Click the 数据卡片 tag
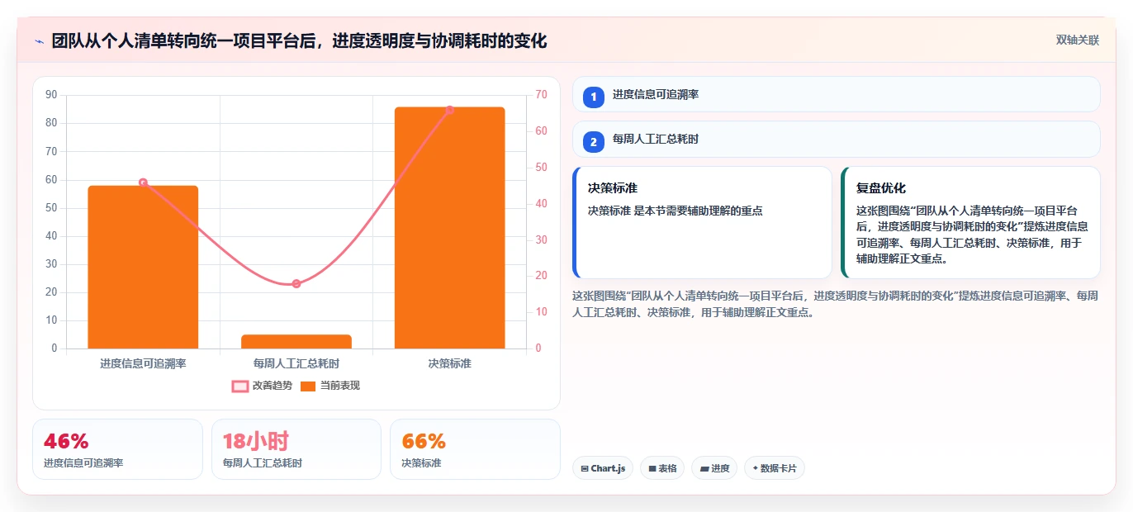Viewport: 1133px width, 512px height. click(775, 468)
